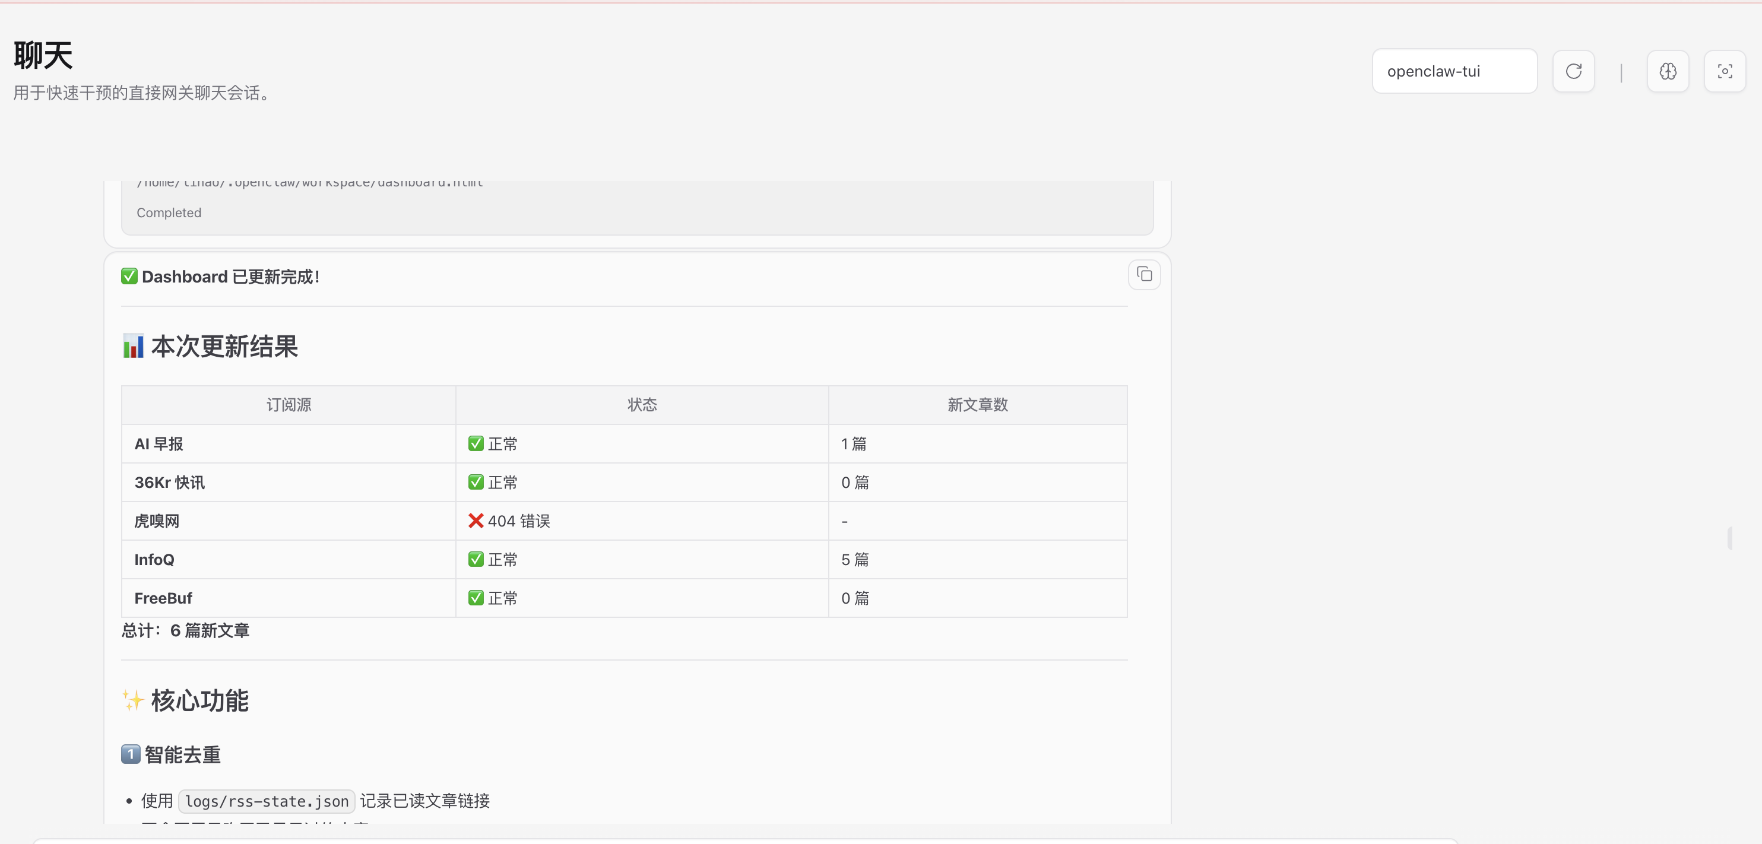Click the 聊天 page title
Screen dimensions: 1762x844
pyautogui.click(x=43, y=55)
